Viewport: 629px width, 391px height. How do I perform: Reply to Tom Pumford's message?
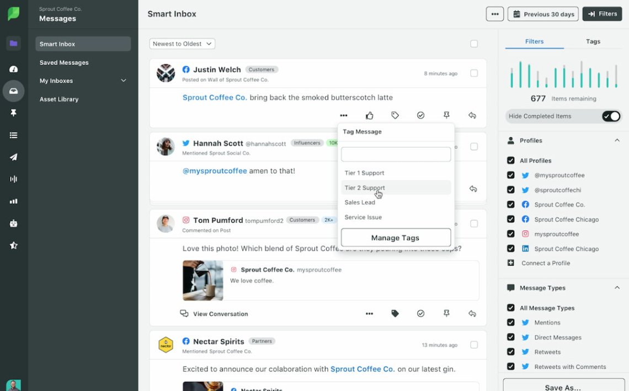472,314
